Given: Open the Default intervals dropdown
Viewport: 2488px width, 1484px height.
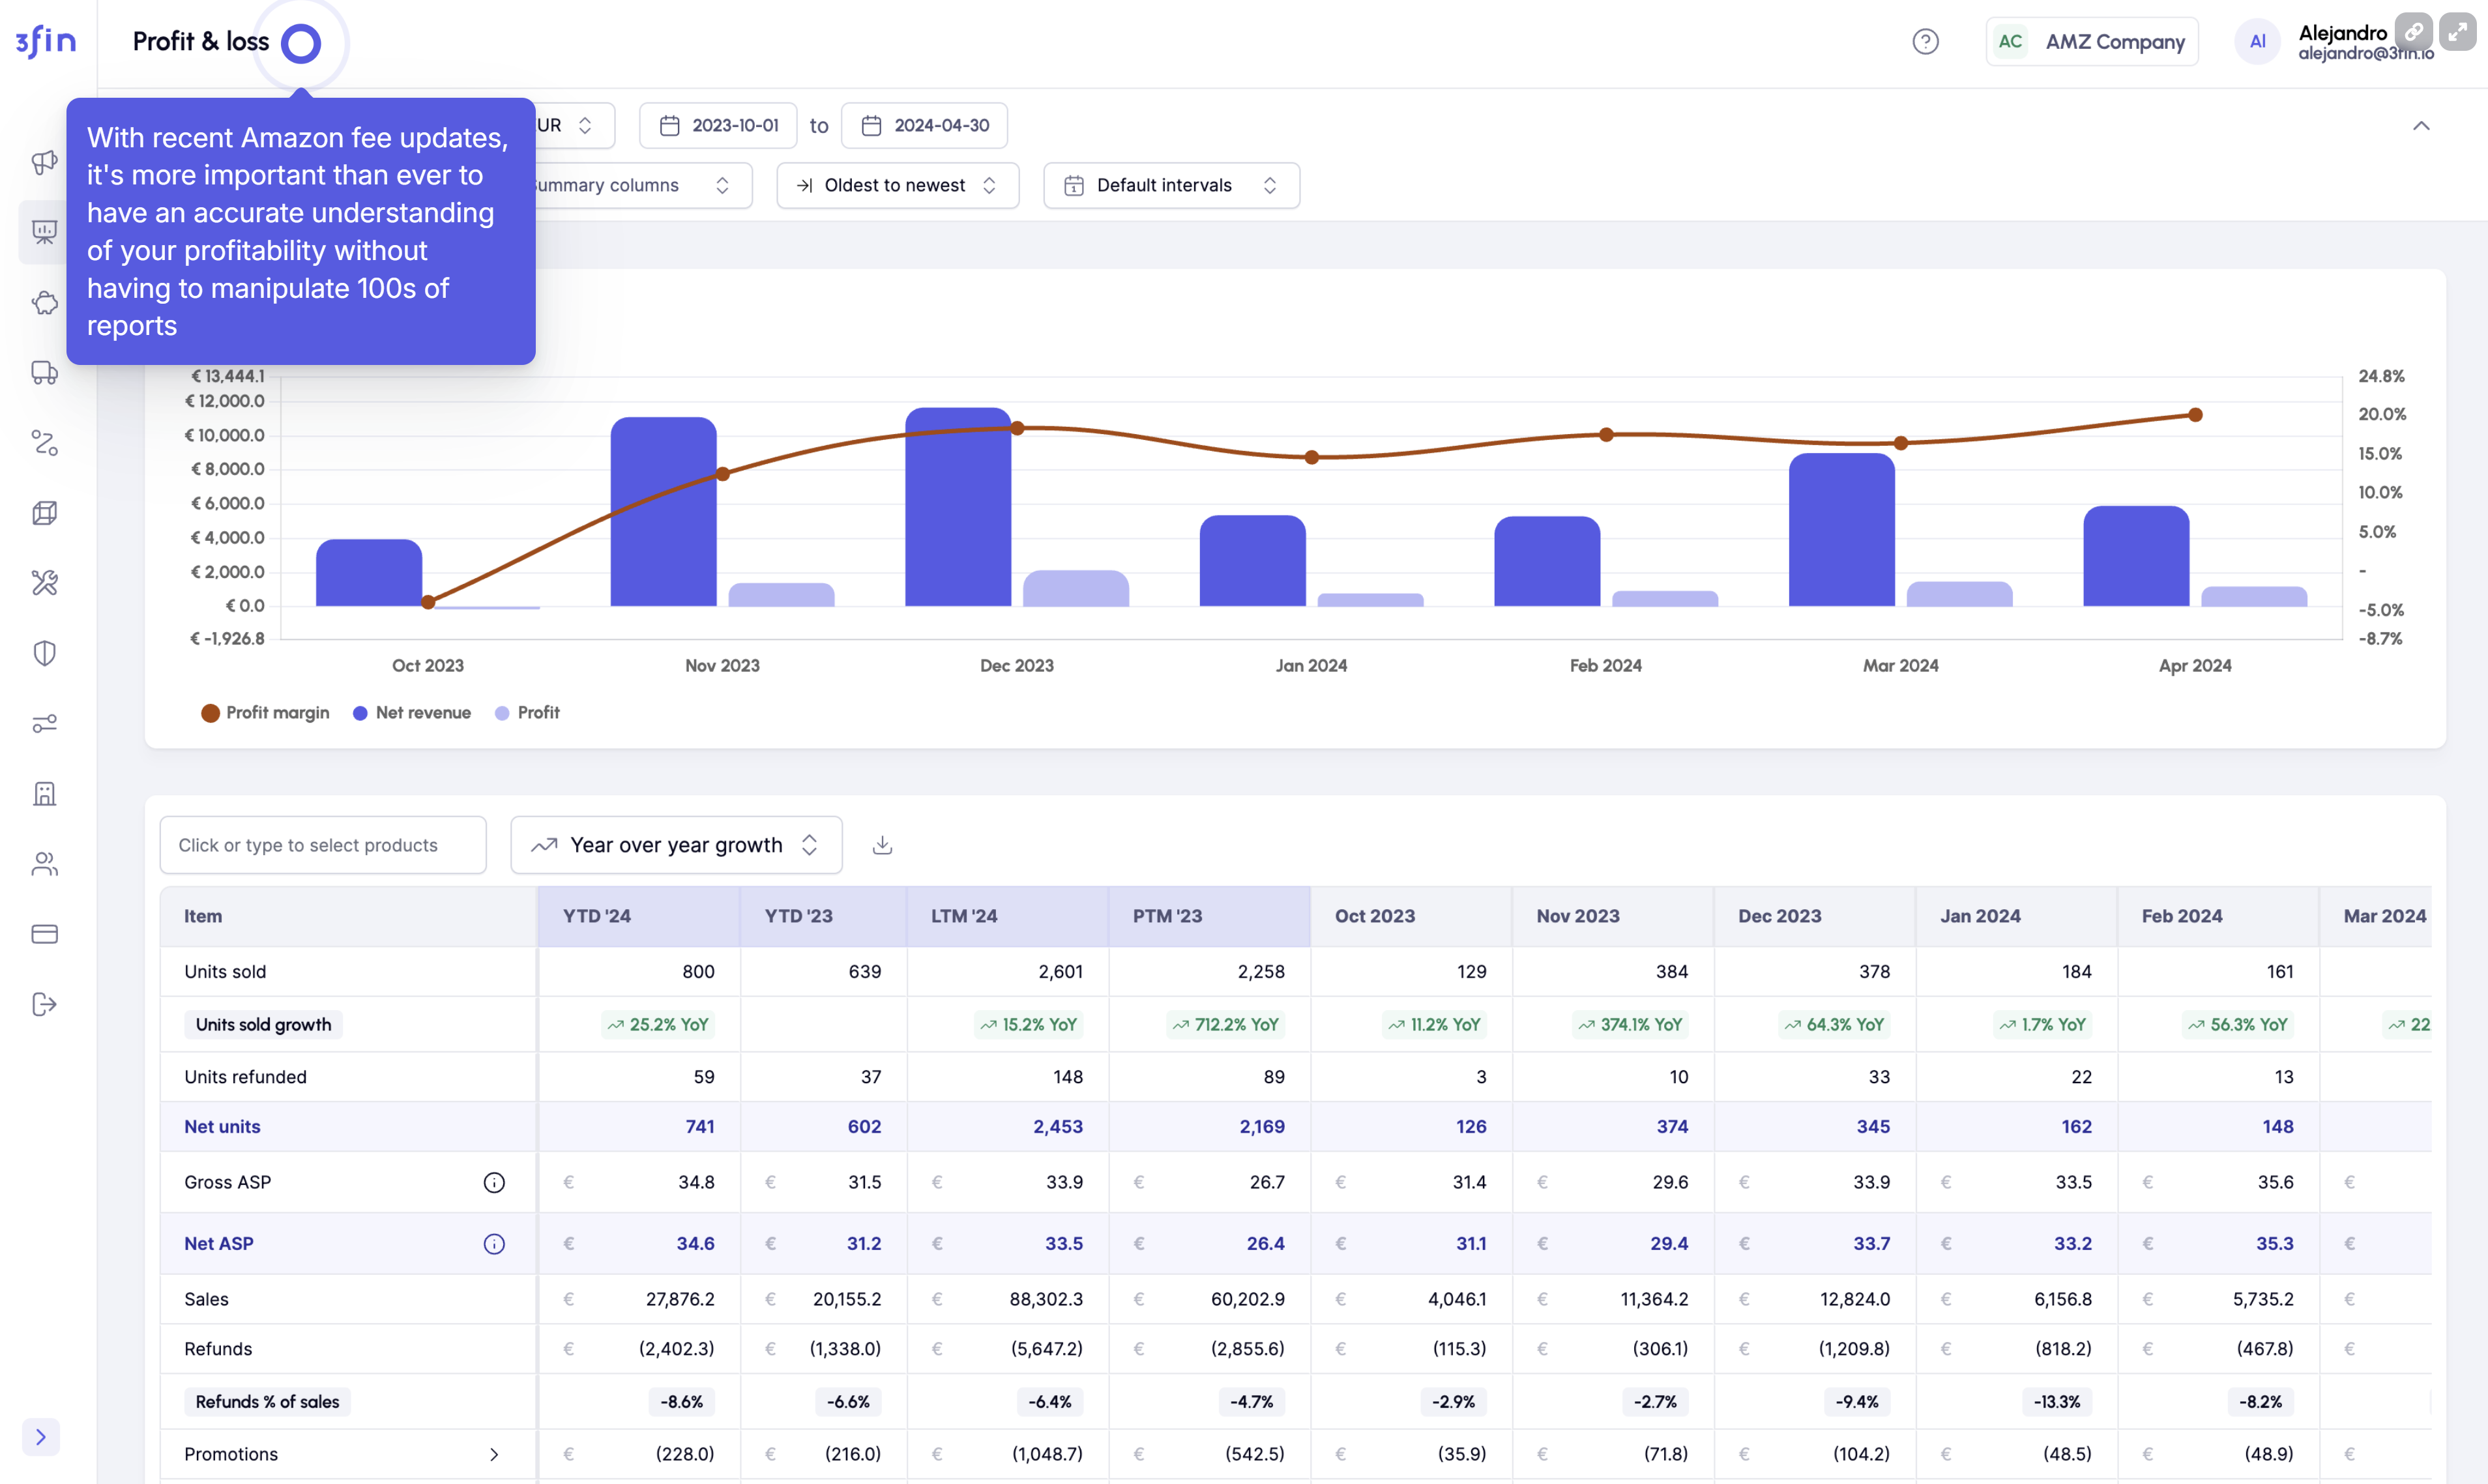Looking at the screenshot, I should (x=1170, y=185).
